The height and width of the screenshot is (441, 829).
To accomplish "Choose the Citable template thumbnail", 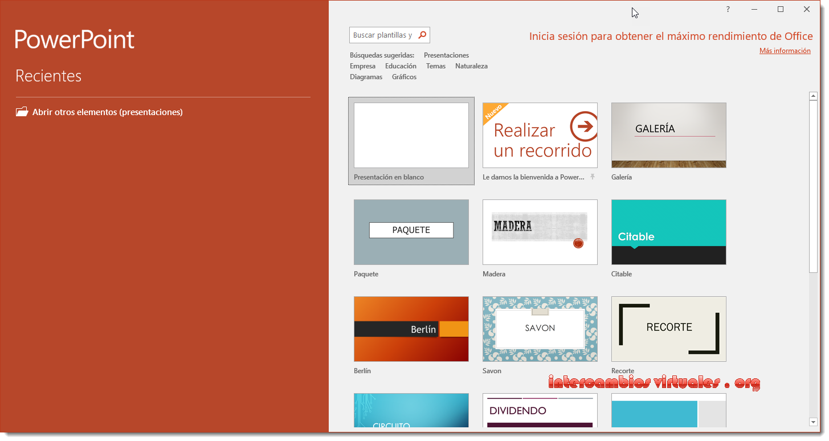I will 669,232.
